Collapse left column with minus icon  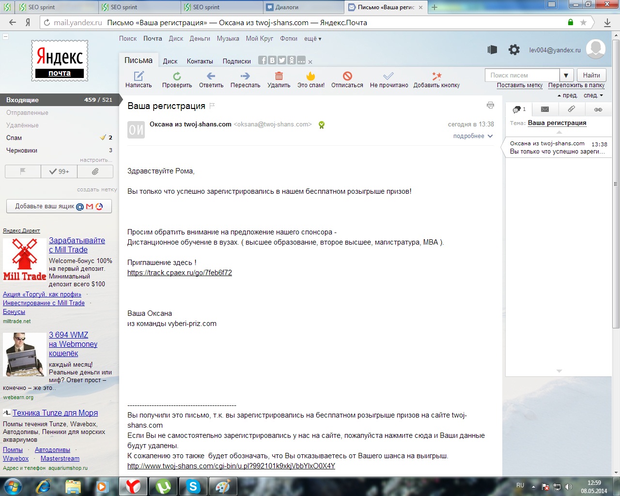(x=5, y=36)
